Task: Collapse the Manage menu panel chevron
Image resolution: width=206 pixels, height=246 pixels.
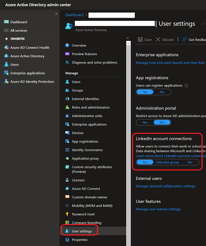Action: click(x=127, y=38)
